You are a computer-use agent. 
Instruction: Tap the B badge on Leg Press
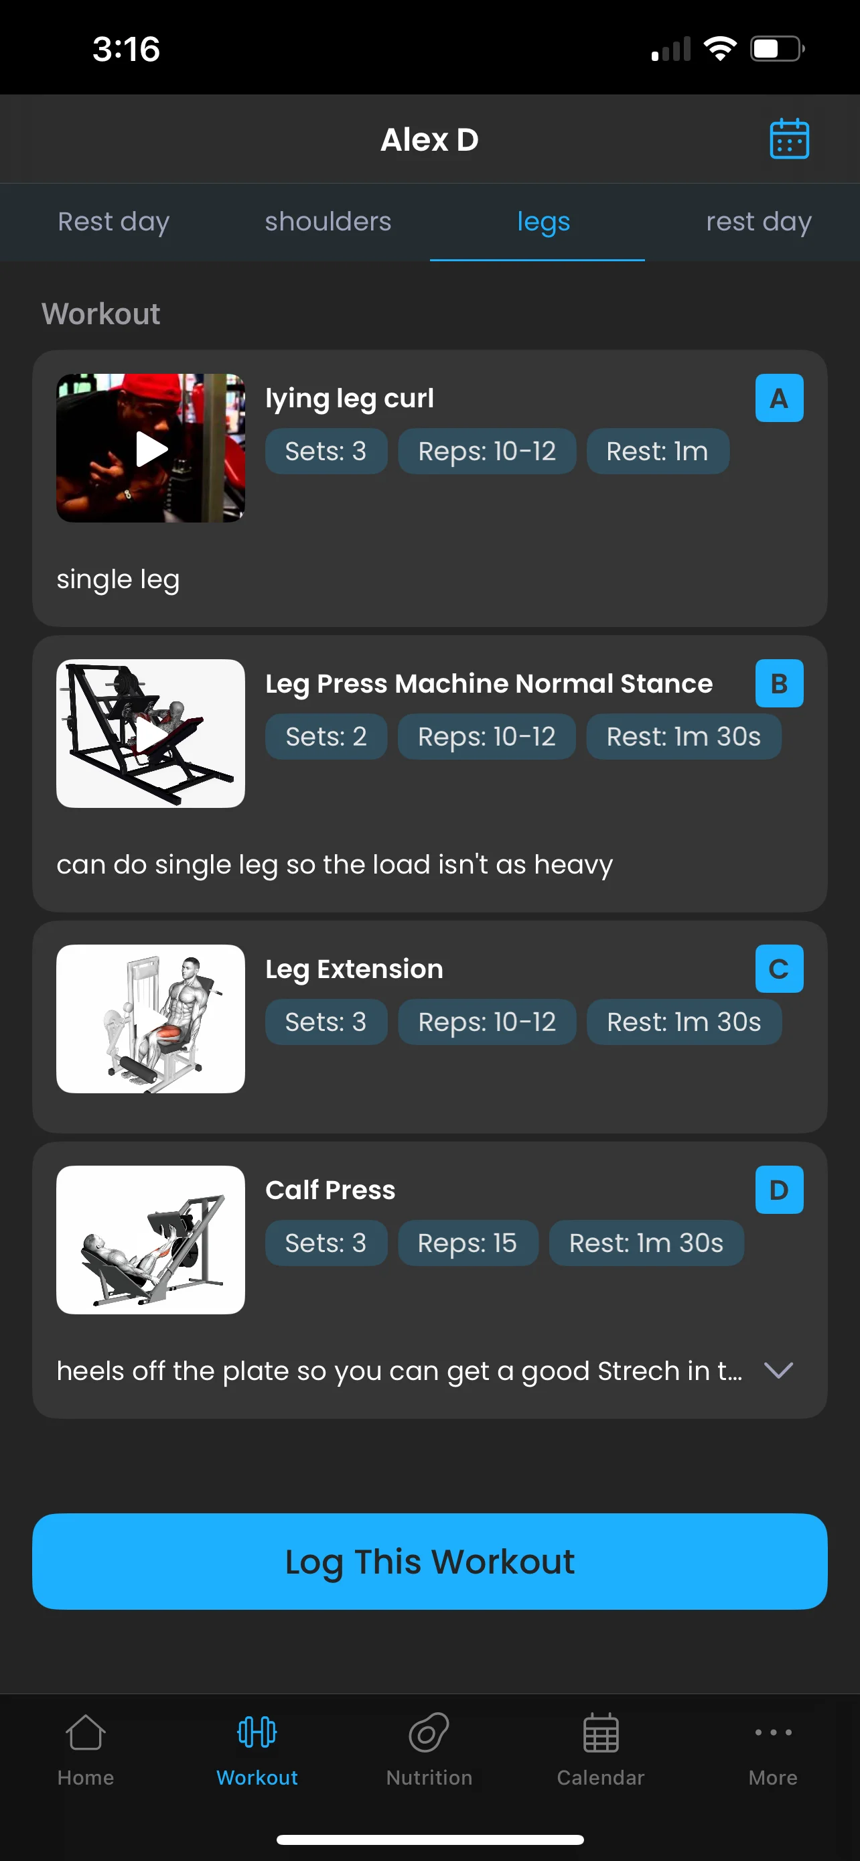[x=778, y=683]
